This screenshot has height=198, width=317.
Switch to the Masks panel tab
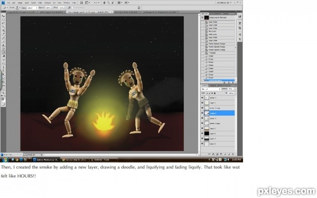(x=227, y=14)
